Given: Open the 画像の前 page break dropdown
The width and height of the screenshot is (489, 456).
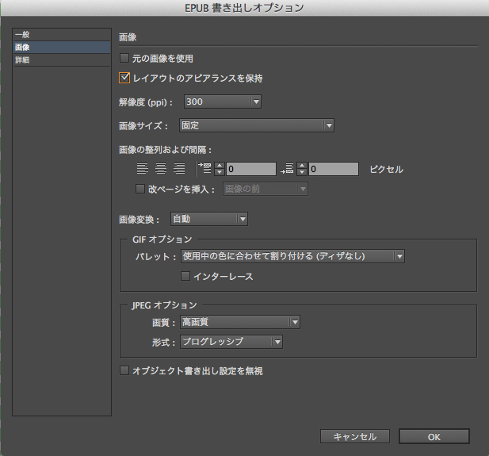Looking at the screenshot, I should tap(266, 189).
